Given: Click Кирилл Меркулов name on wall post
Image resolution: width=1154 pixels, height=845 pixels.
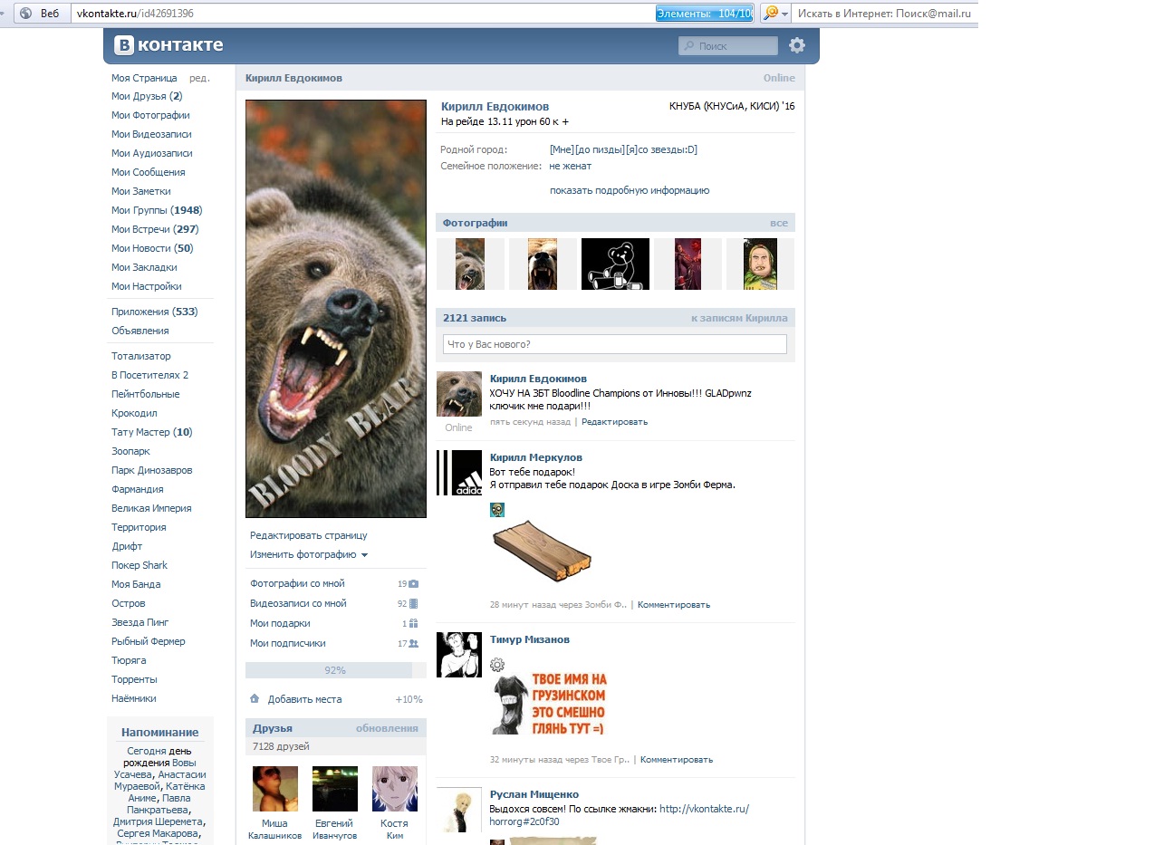Looking at the screenshot, I should [x=536, y=457].
